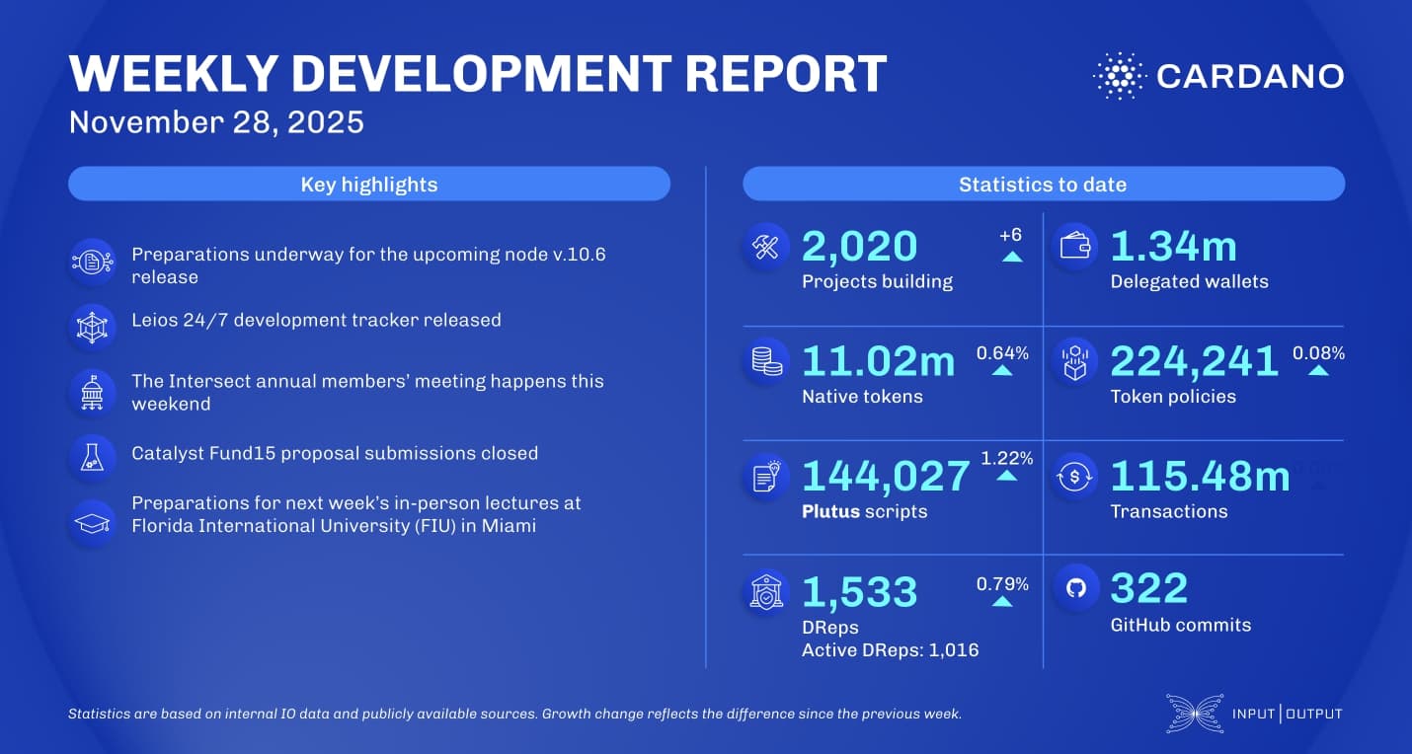The image size is (1412, 754).
Task: Click the growth arrow under +6 for Projects building
Action: [1010, 257]
